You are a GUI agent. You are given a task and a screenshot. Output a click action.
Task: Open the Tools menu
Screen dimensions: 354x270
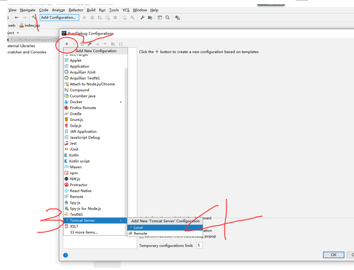point(114,10)
